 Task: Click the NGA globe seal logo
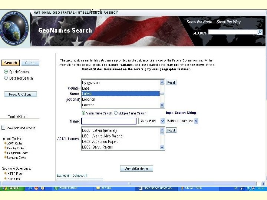14,28
